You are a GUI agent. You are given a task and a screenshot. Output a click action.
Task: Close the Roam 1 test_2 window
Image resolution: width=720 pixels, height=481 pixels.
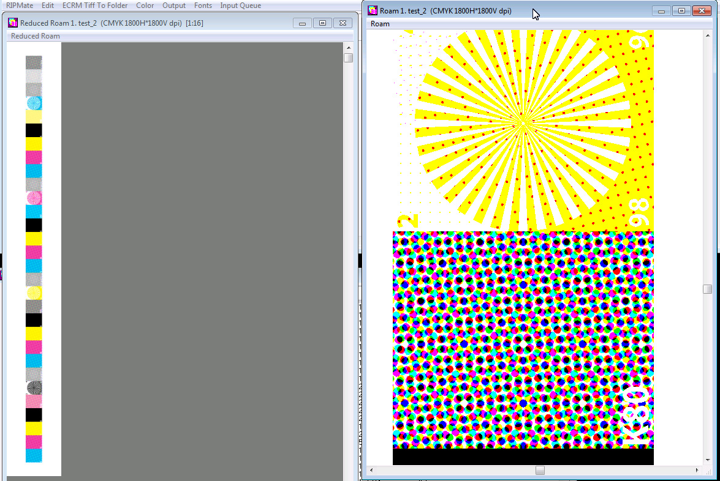702,10
